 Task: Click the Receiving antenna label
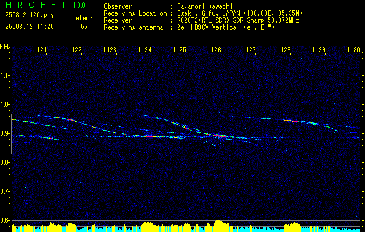(x=133, y=27)
